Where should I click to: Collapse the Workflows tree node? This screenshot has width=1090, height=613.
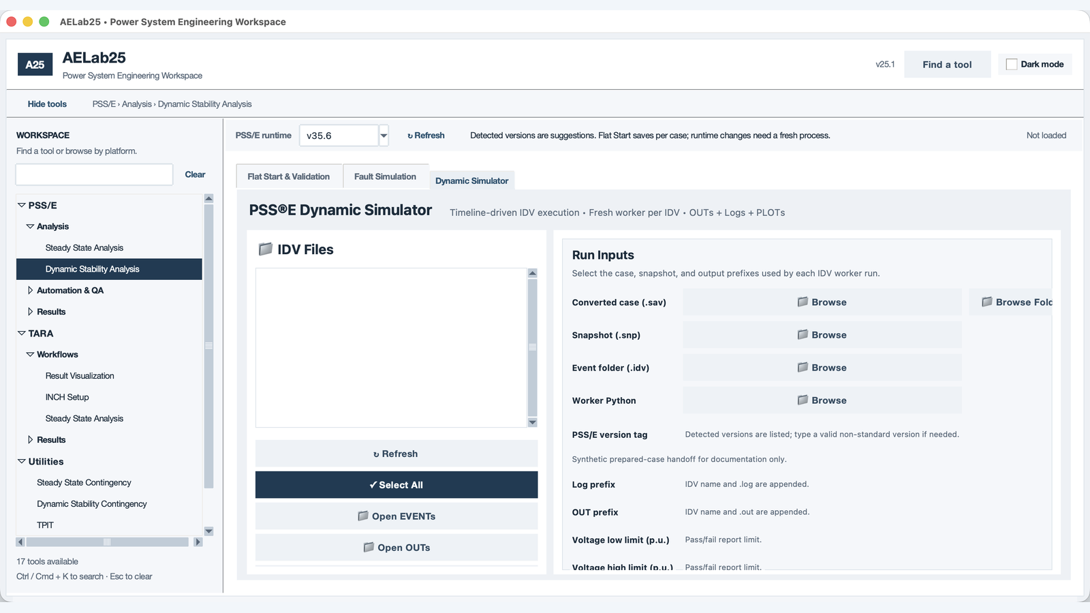click(x=30, y=354)
